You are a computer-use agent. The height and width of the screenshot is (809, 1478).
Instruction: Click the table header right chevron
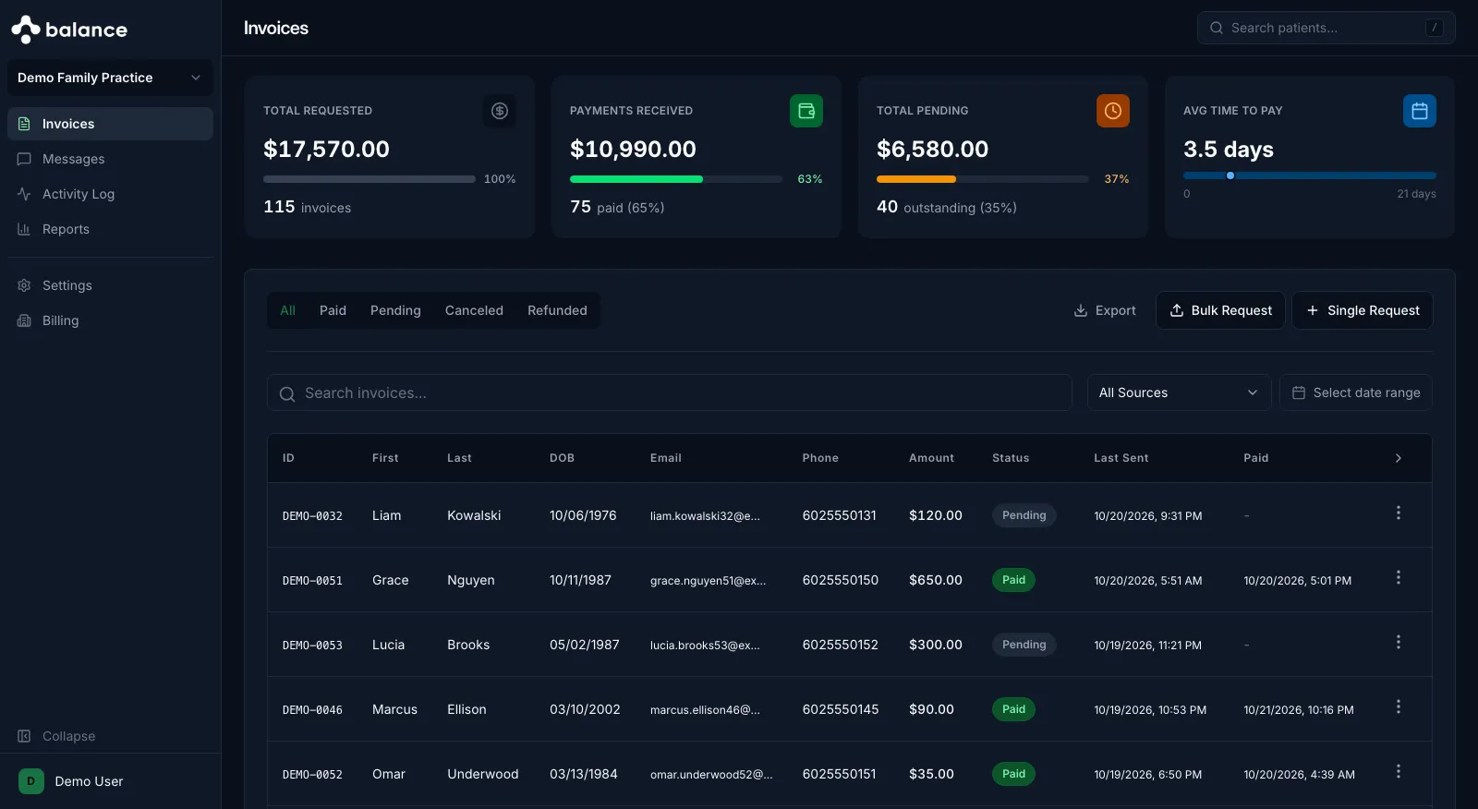tap(1399, 458)
